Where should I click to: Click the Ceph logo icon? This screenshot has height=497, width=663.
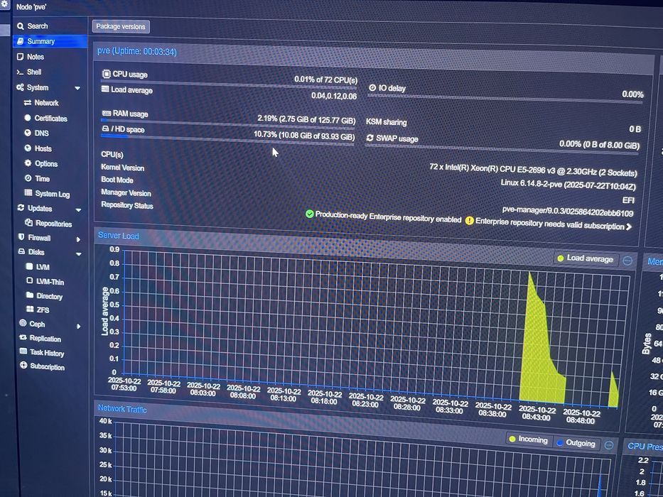[x=23, y=323]
